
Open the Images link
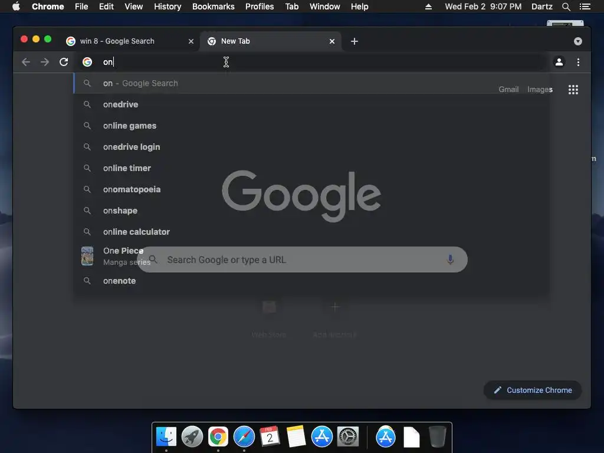(540, 90)
